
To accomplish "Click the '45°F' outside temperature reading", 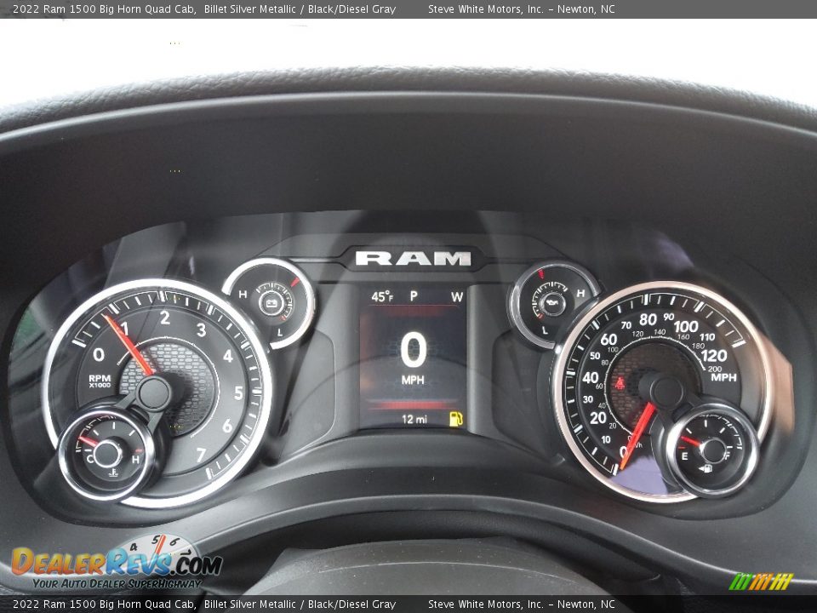I will 382,297.
